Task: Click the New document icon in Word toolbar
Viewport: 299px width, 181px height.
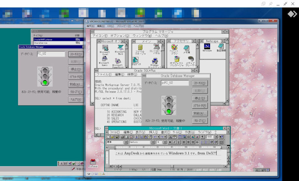Action: [108, 137]
